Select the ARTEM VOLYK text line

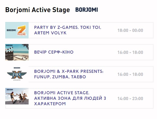(50, 33)
